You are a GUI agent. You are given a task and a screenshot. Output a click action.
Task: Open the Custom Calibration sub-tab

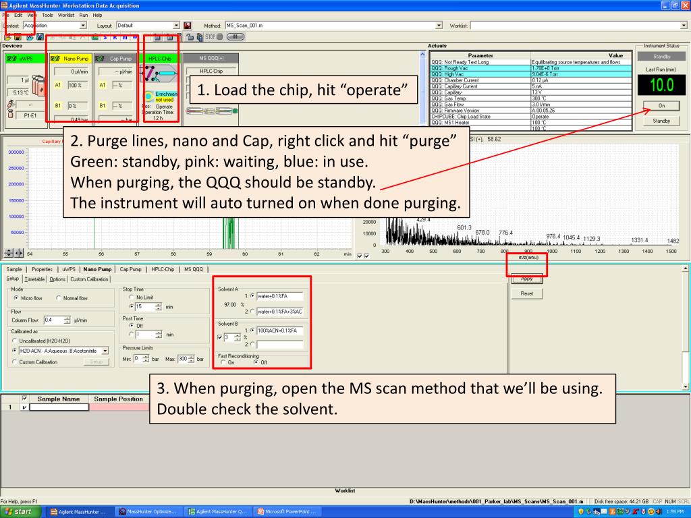89,279
